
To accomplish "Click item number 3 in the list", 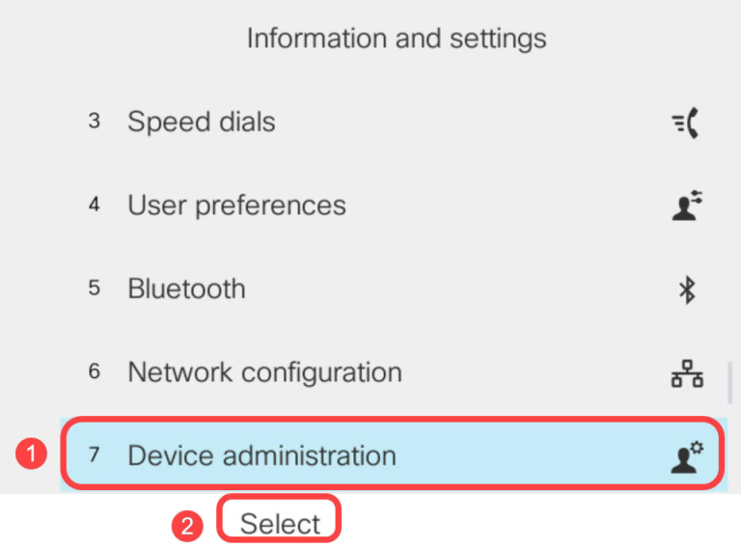I will pyautogui.click(x=94, y=123).
